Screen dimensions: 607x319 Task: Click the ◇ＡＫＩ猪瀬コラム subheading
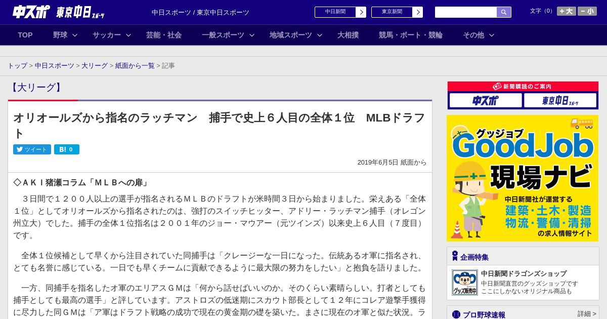click(x=81, y=182)
